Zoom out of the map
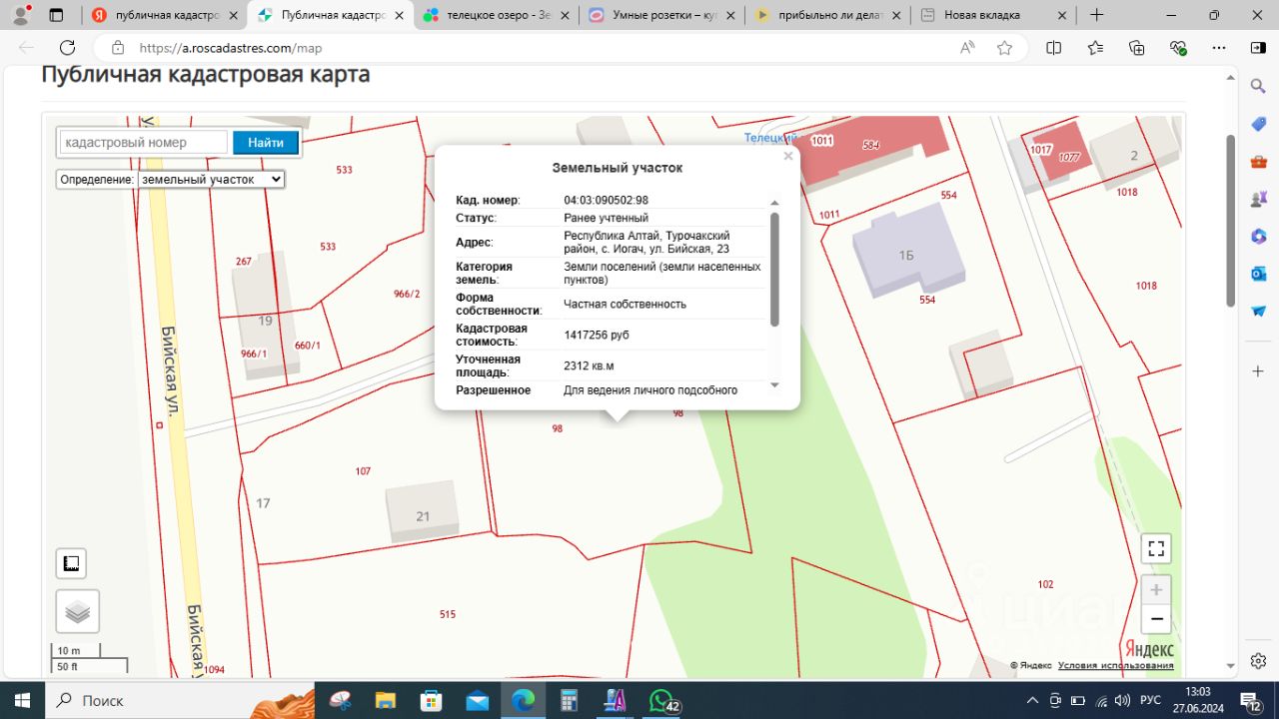This screenshot has width=1279, height=719. (1156, 620)
